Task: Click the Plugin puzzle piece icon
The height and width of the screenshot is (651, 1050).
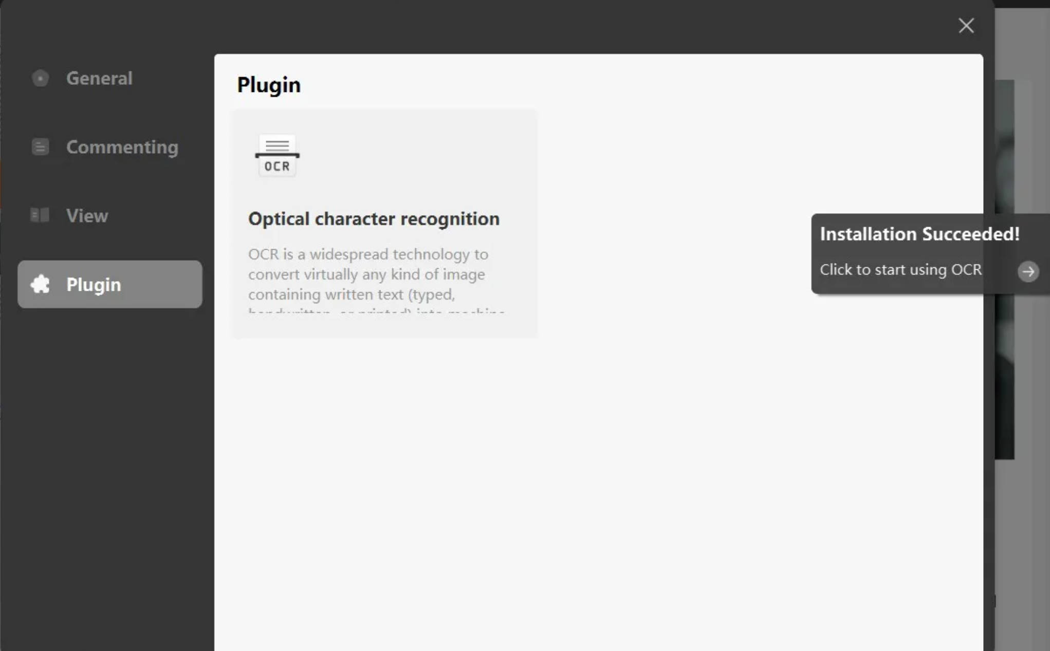Action: coord(40,284)
